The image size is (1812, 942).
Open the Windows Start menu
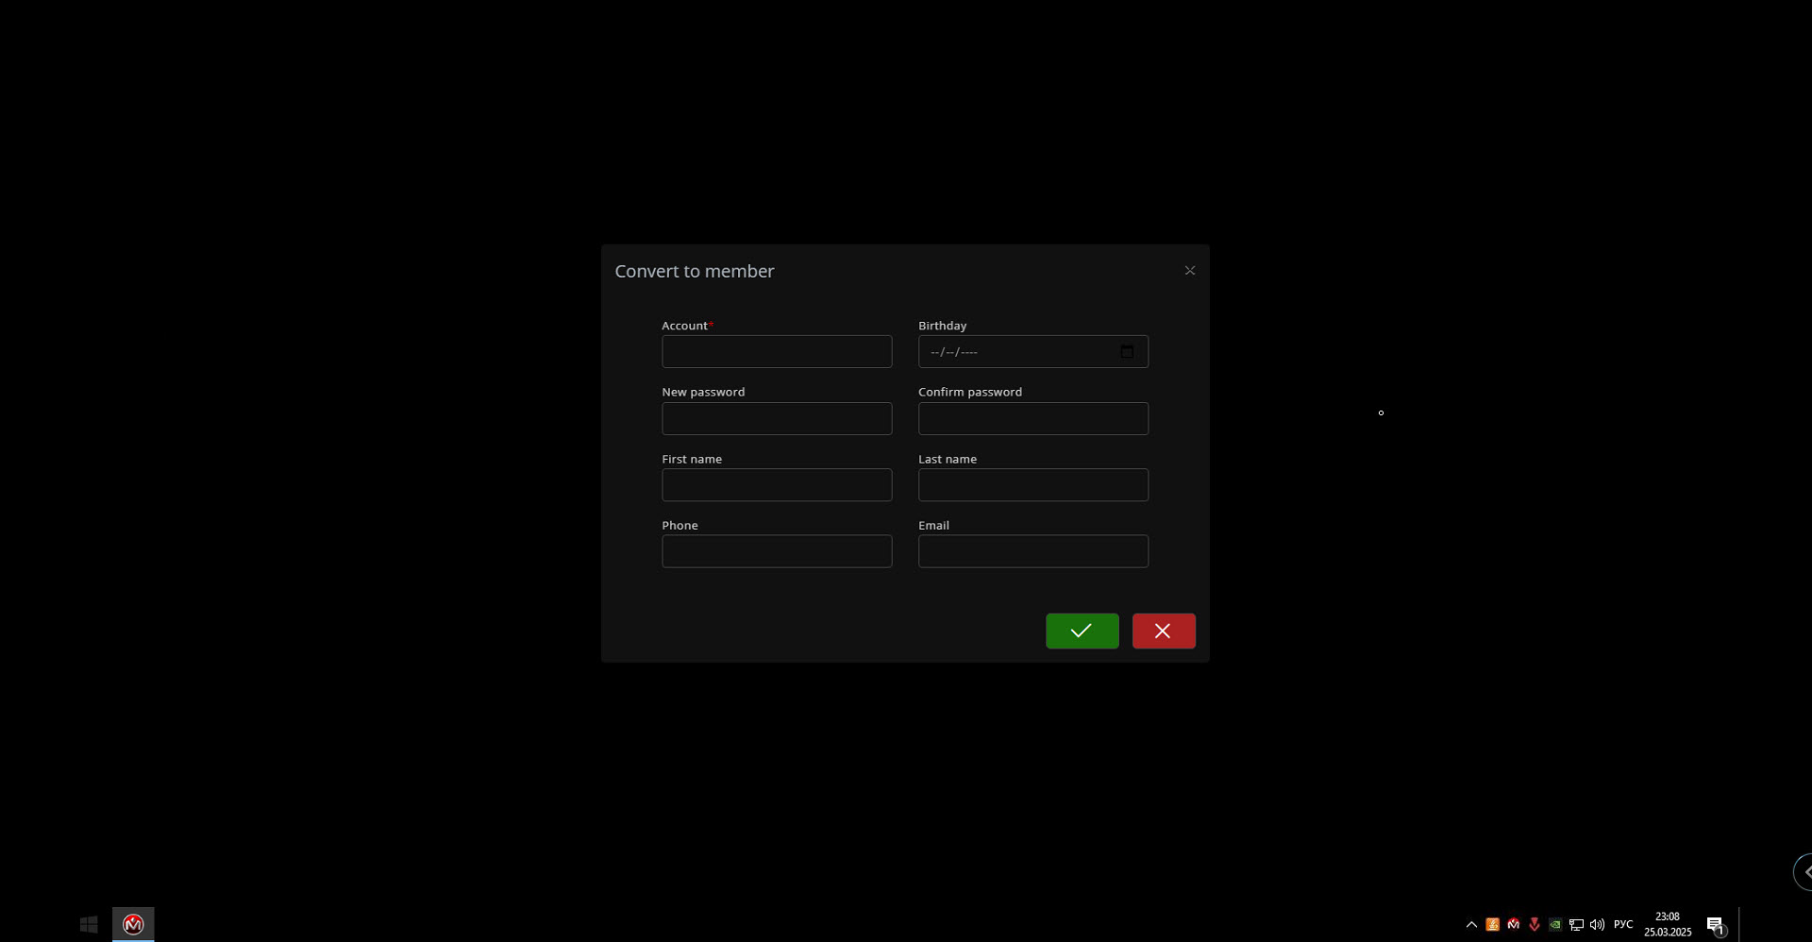(x=89, y=924)
